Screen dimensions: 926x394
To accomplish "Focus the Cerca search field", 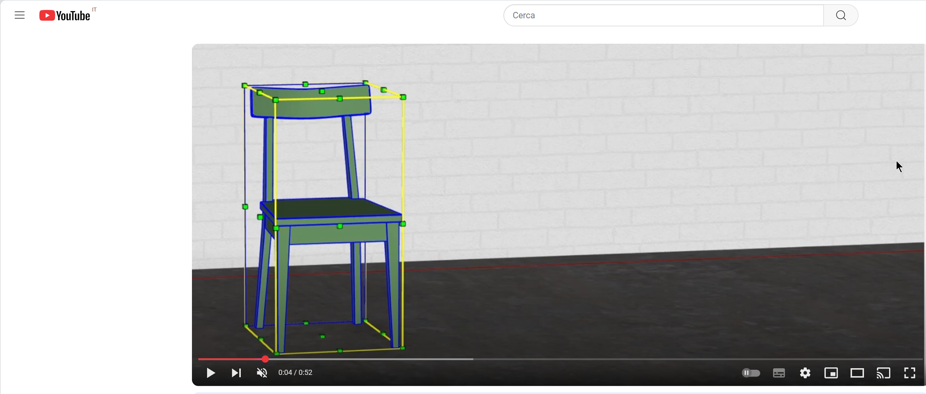I will pyautogui.click(x=663, y=16).
